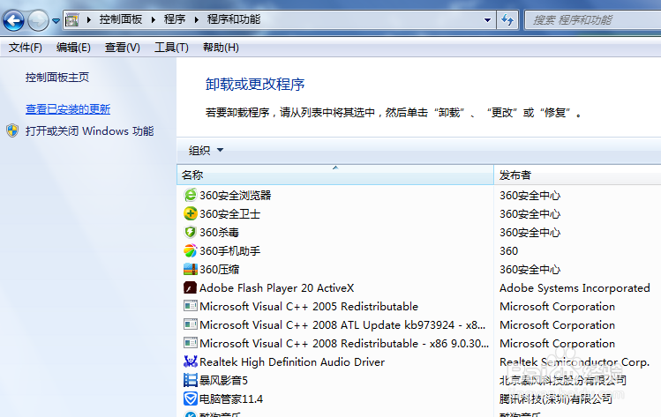
Task: Click publisher Adobe Systems Incorporated
Action: tap(575, 288)
